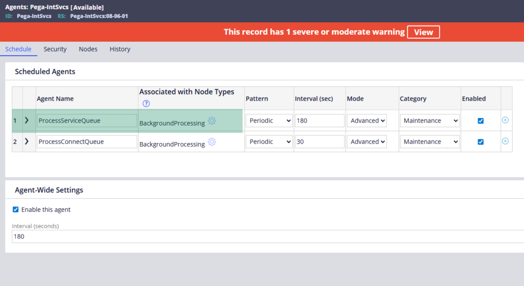Open Mode dropdown for ProcessServiceQueue
This screenshot has width=524, height=286.
366,121
